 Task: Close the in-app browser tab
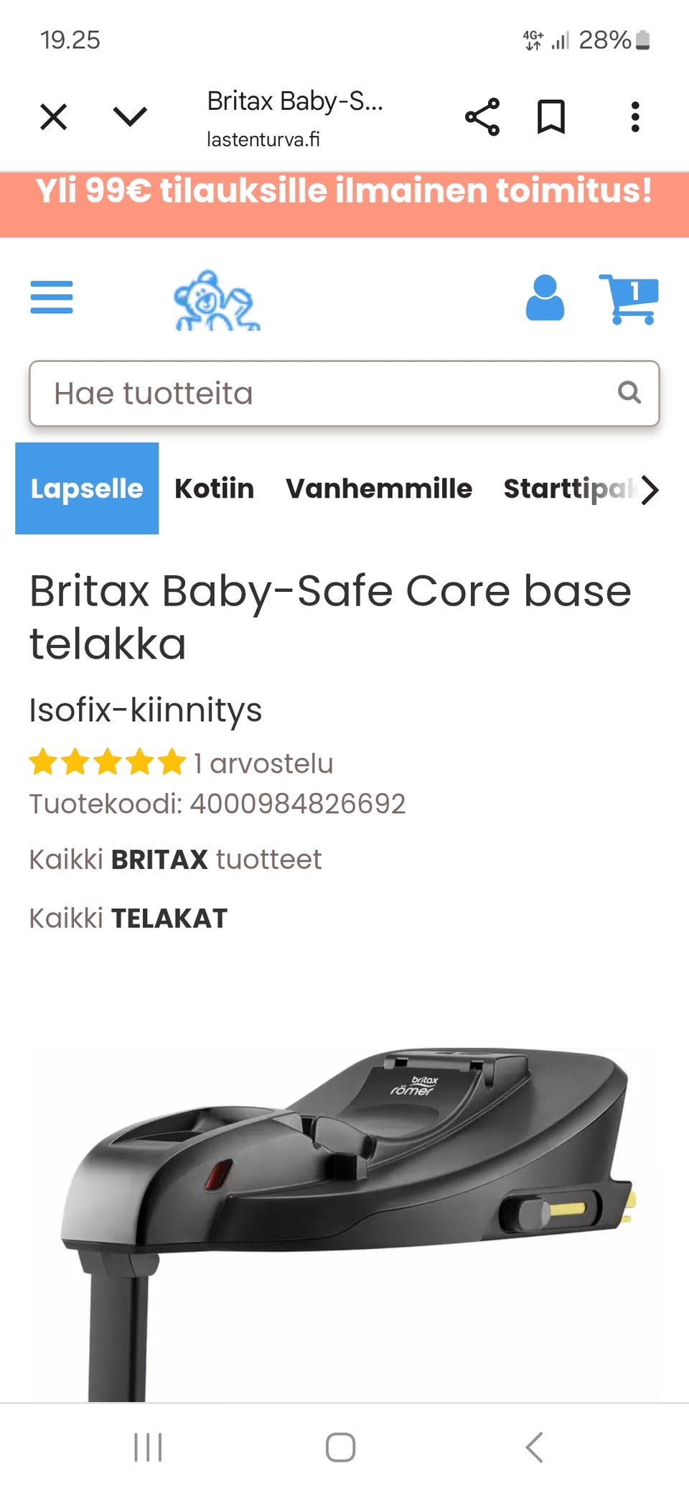tap(54, 116)
